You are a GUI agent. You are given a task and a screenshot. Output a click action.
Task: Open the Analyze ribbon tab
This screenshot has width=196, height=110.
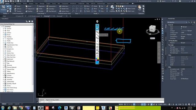(x=31, y=4)
